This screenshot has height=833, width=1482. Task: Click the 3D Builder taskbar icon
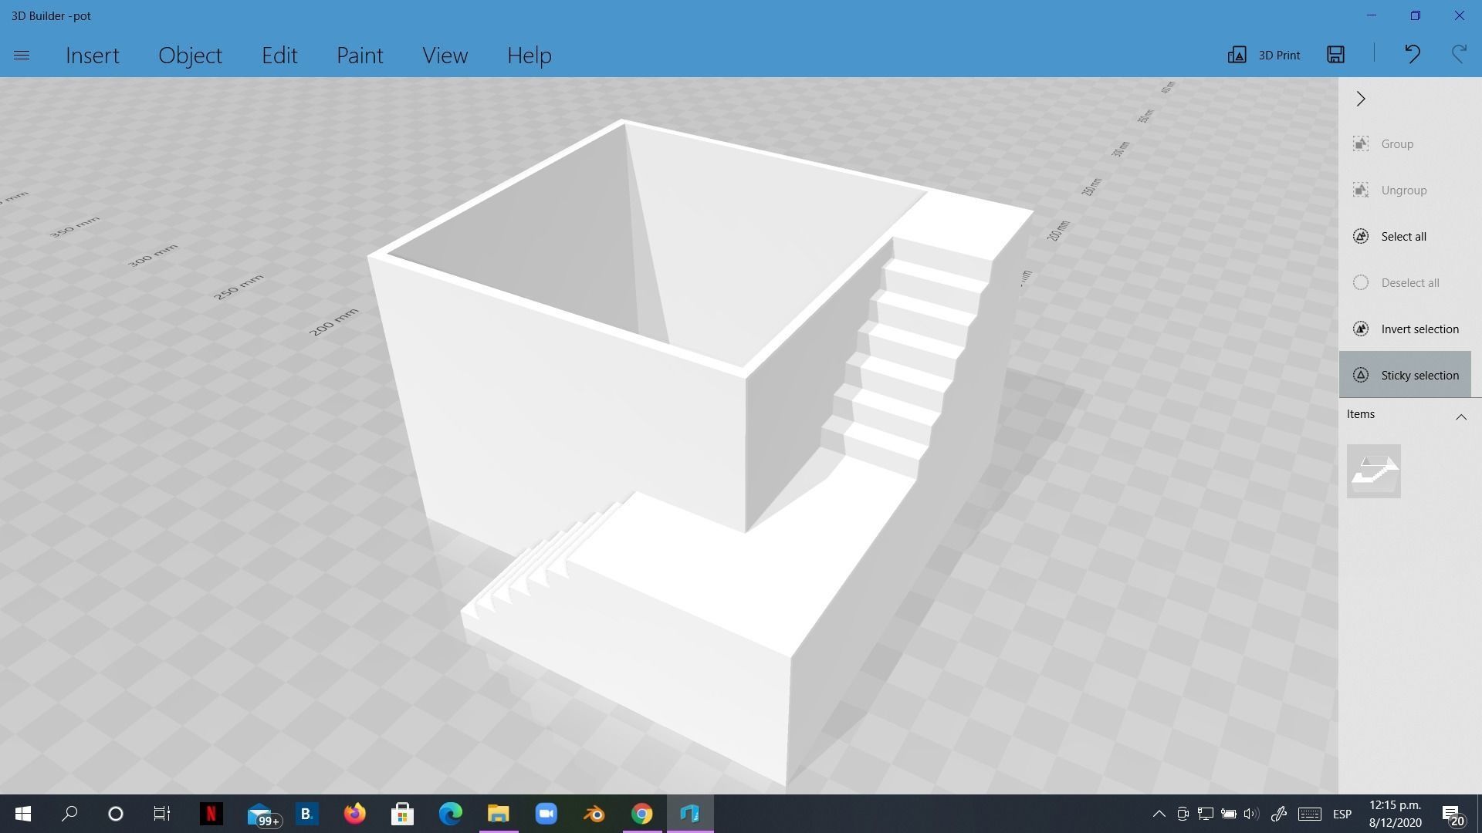point(690,814)
